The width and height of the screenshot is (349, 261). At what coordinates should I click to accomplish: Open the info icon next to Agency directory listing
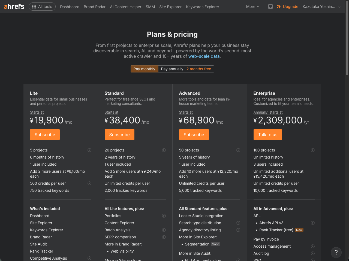[238, 230]
